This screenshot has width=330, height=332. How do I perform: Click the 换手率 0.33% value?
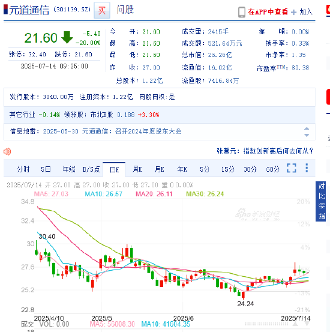(x=301, y=43)
